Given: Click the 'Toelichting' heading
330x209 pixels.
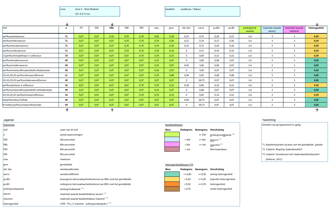Looking at the screenshot, I should (269, 120).
